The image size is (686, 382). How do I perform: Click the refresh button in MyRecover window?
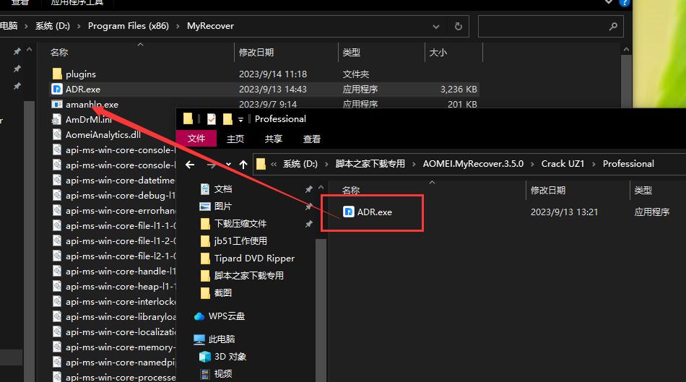click(x=458, y=26)
